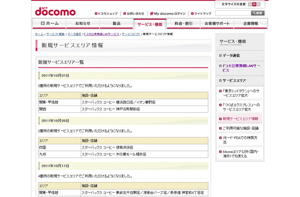Click サービス・機能 breadcrumb link
This screenshot has height=197, width=300.
[56, 34]
